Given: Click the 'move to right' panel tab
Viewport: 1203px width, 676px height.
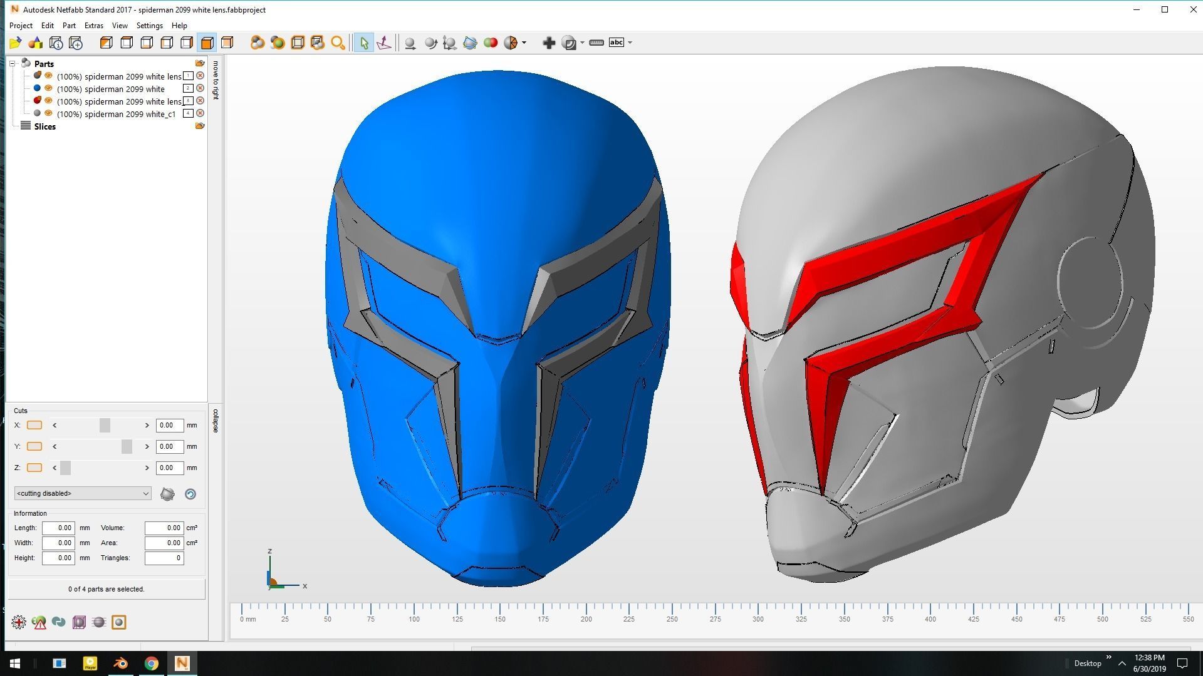Looking at the screenshot, I should pos(216,79).
